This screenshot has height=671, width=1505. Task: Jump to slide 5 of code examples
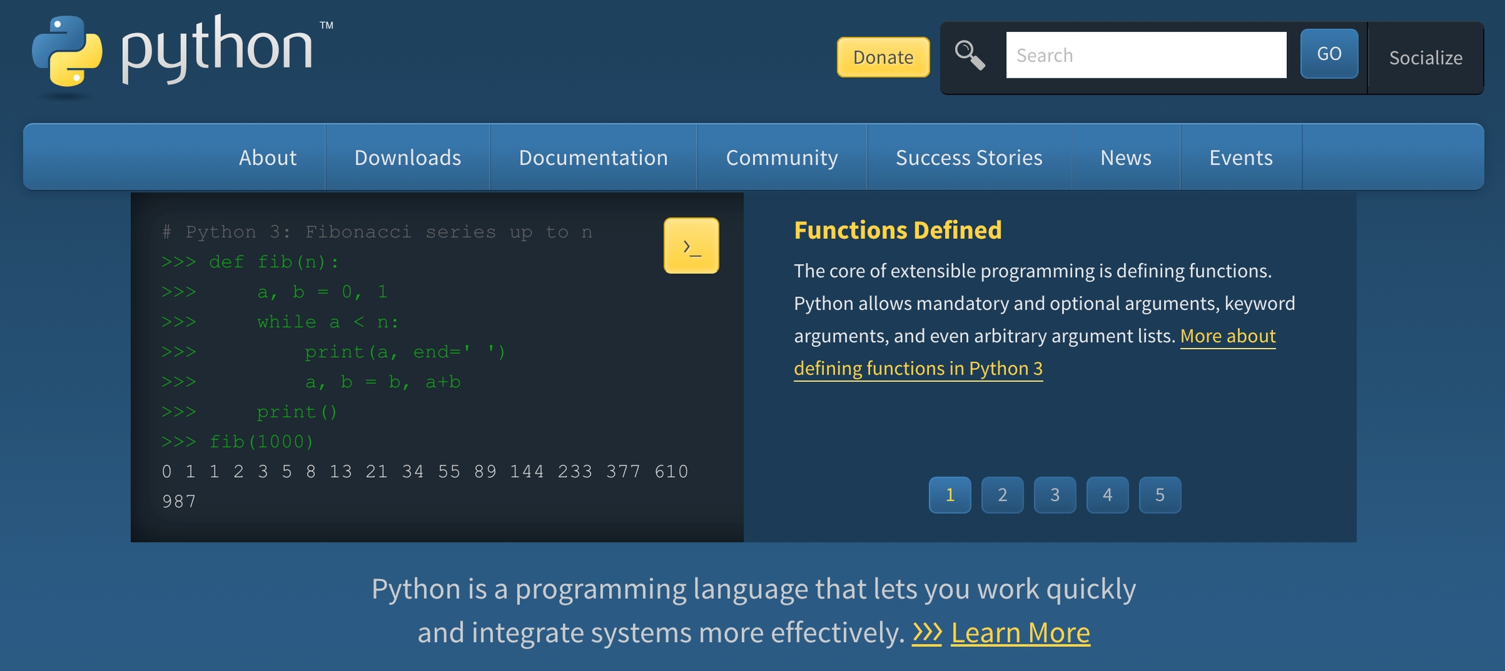pos(1159,495)
